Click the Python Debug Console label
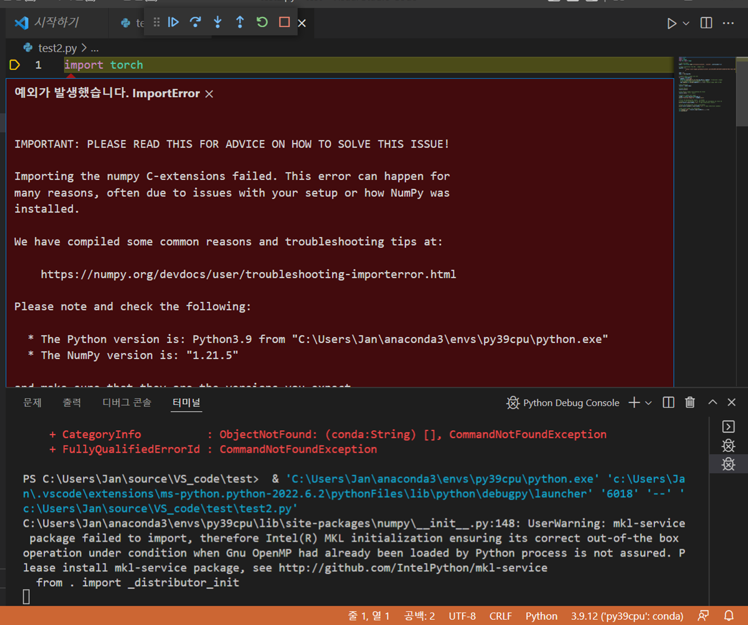The height and width of the screenshot is (625, 748). (571, 403)
